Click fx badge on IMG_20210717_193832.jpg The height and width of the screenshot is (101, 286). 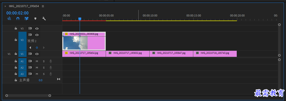(110, 53)
